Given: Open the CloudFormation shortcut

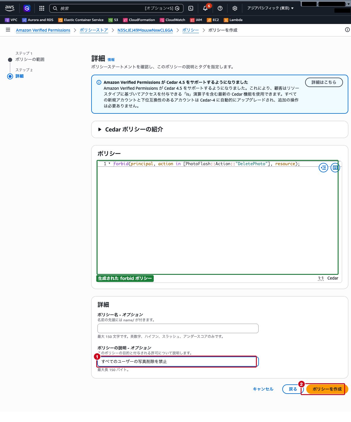Looking at the screenshot, I should click(139, 20).
